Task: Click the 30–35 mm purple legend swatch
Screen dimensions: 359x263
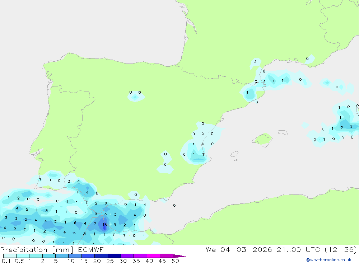Action: coord(127,256)
